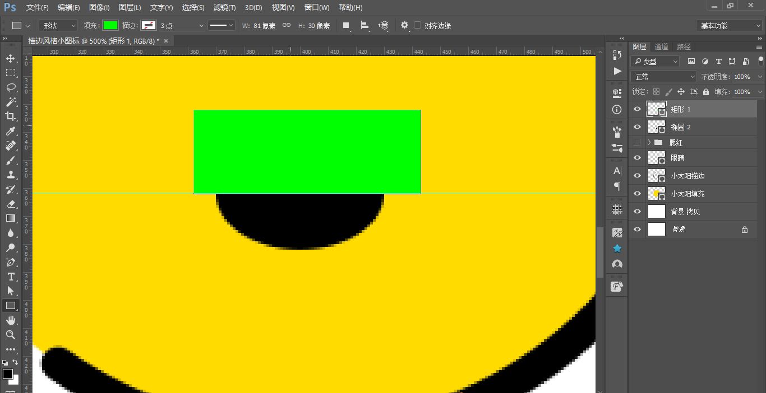Select the Dodge tool
The image size is (766, 393).
coord(10,247)
